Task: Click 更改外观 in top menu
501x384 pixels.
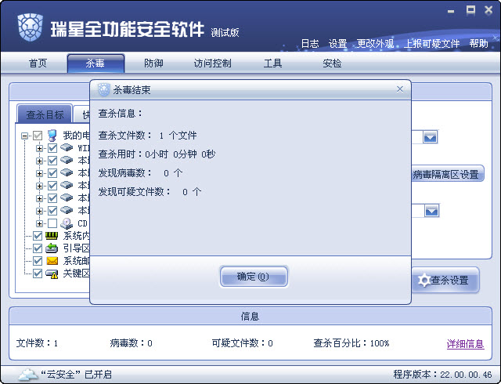Action: point(376,44)
